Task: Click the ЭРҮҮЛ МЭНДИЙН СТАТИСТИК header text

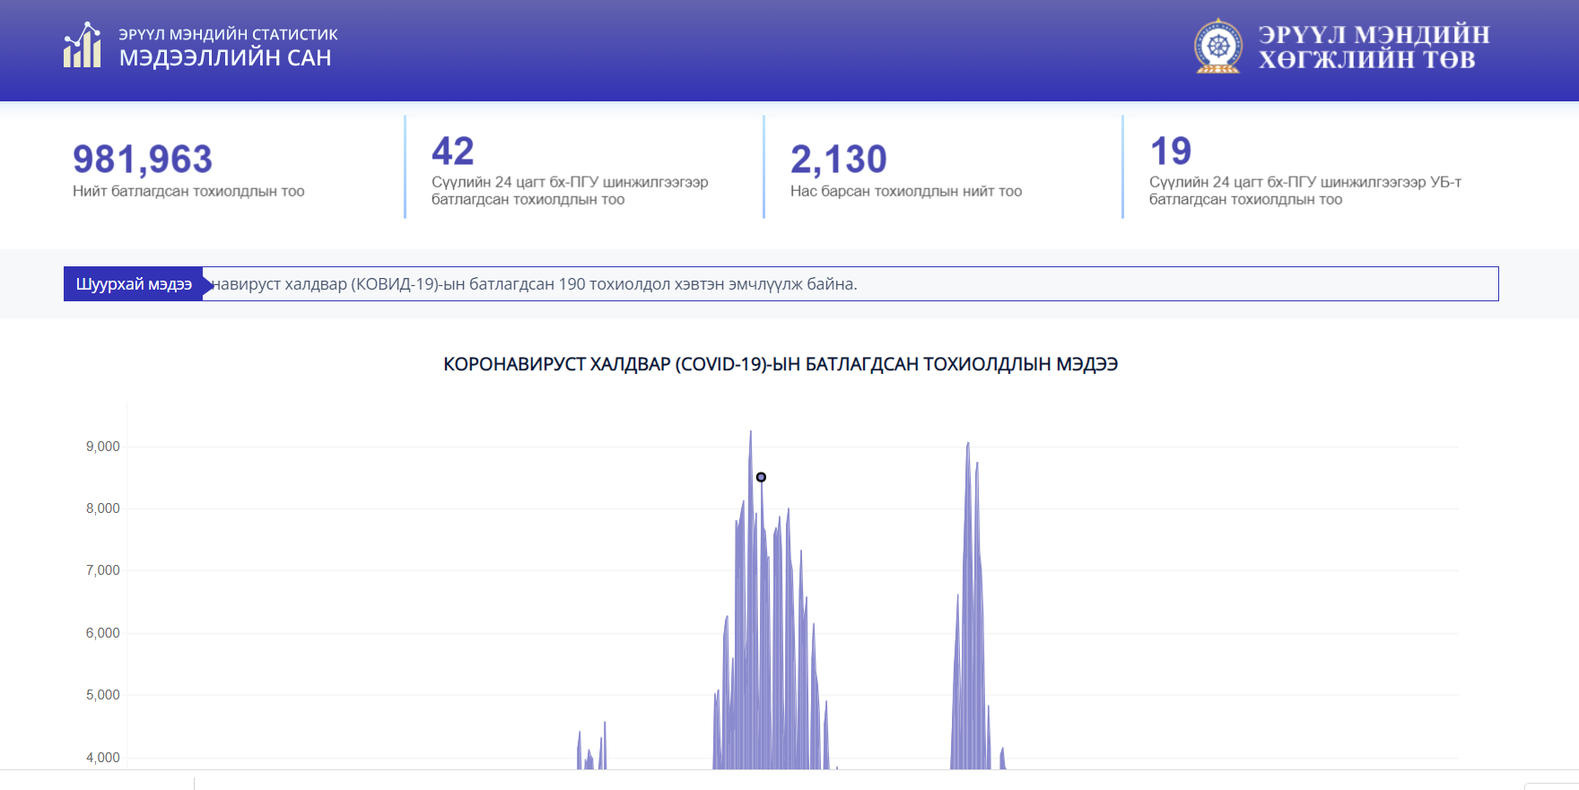Action: pyautogui.click(x=228, y=34)
